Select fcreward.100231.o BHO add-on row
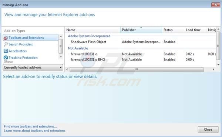222x137 pixels. point(141,59)
